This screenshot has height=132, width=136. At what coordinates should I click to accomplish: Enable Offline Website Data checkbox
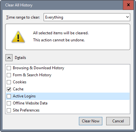(x=9, y=103)
